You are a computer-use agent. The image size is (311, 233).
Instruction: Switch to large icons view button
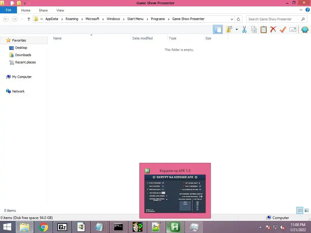coord(306,211)
